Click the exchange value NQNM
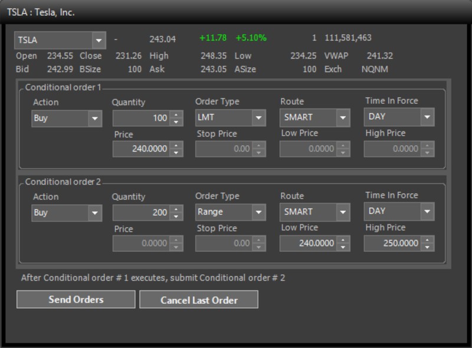Screen dimensions: 472x348 tap(375, 69)
